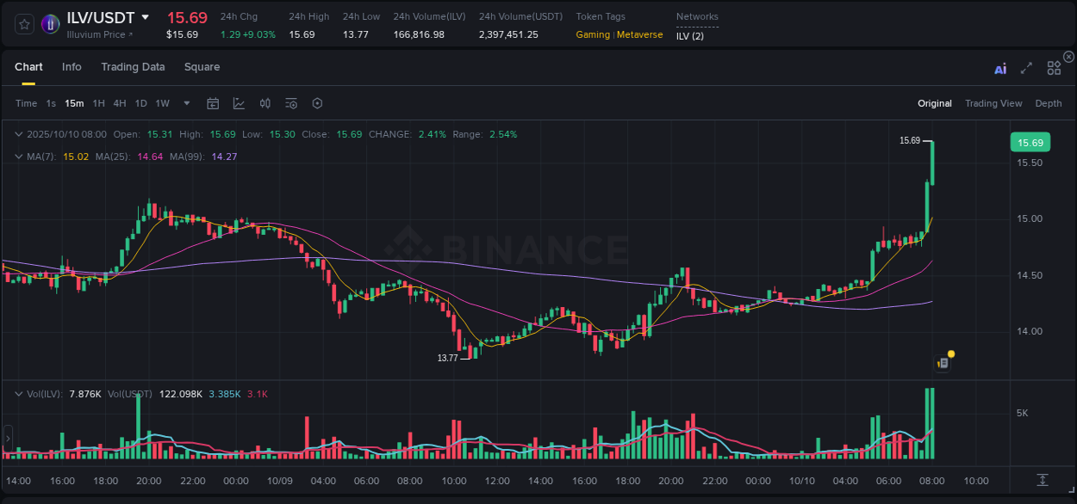The image size is (1077, 504).
Task: Open the widgets layout icon
Action: click(x=1053, y=67)
